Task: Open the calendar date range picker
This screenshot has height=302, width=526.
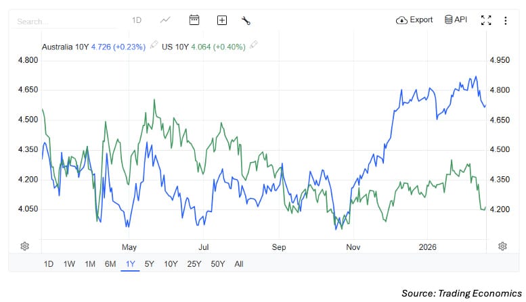Action: pyautogui.click(x=194, y=20)
